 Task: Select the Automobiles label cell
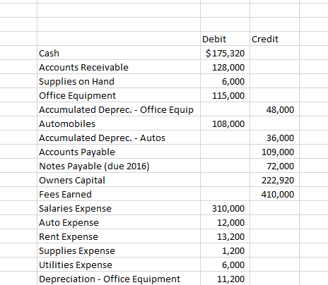(119, 123)
